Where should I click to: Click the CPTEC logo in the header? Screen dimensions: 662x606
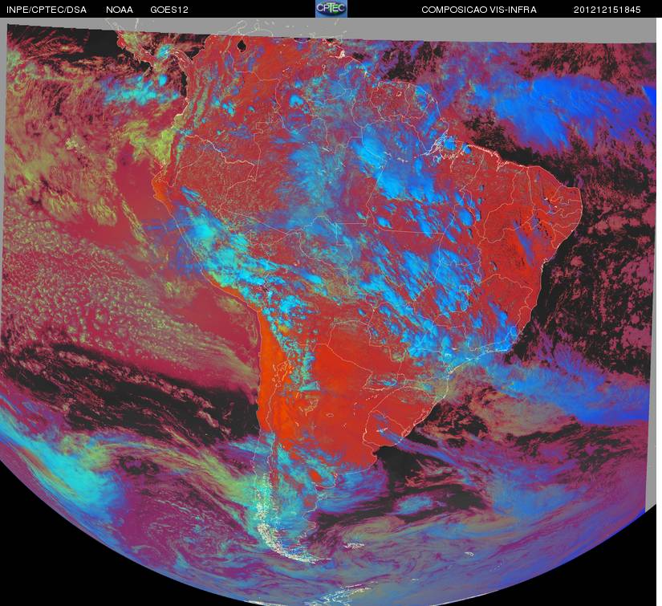click(x=331, y=9)
